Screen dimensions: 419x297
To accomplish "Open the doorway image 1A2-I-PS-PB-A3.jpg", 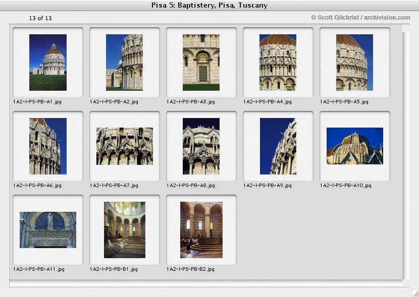I will pos(201,63).
